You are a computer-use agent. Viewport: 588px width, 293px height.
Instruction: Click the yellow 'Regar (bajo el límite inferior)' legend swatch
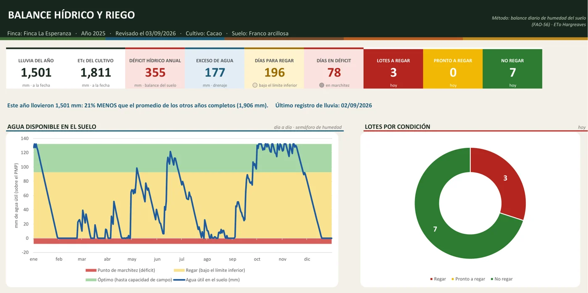(x=179, y=270)
